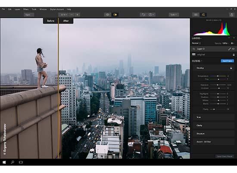This screenshot has width=237, height=173.
Task: Adjust the Contrast slider
Action: point(218,88)
